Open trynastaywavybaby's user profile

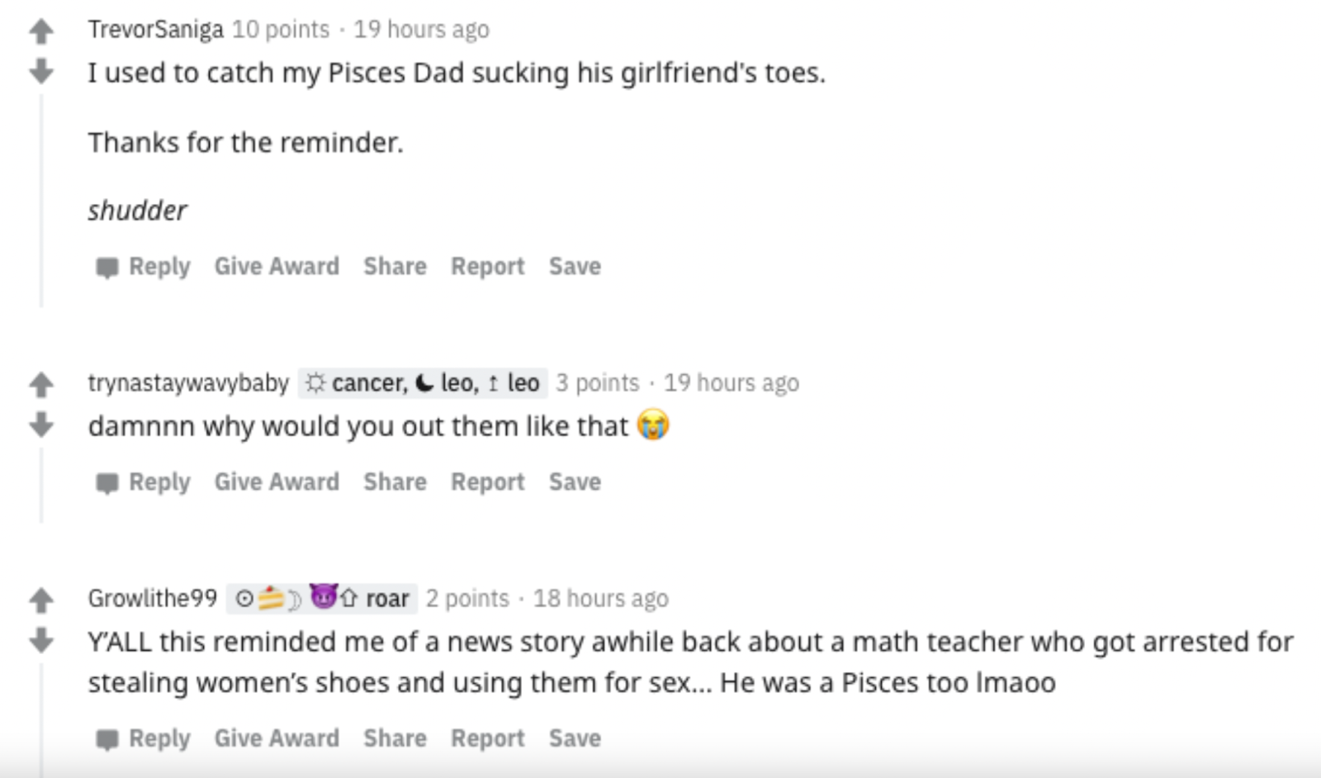point(188,383)
